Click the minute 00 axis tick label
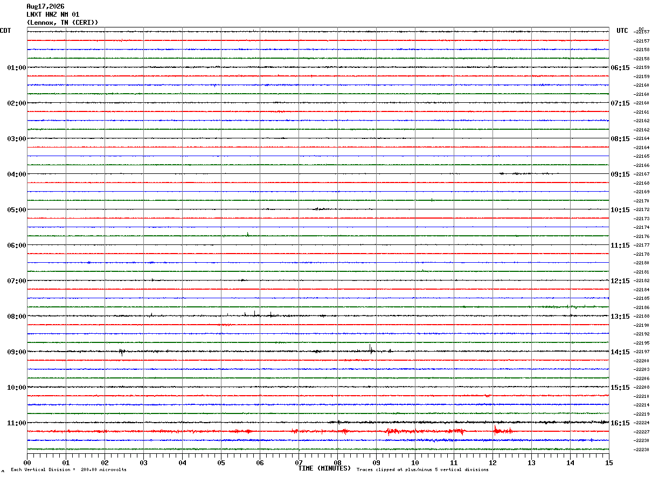 coord(27,462)
